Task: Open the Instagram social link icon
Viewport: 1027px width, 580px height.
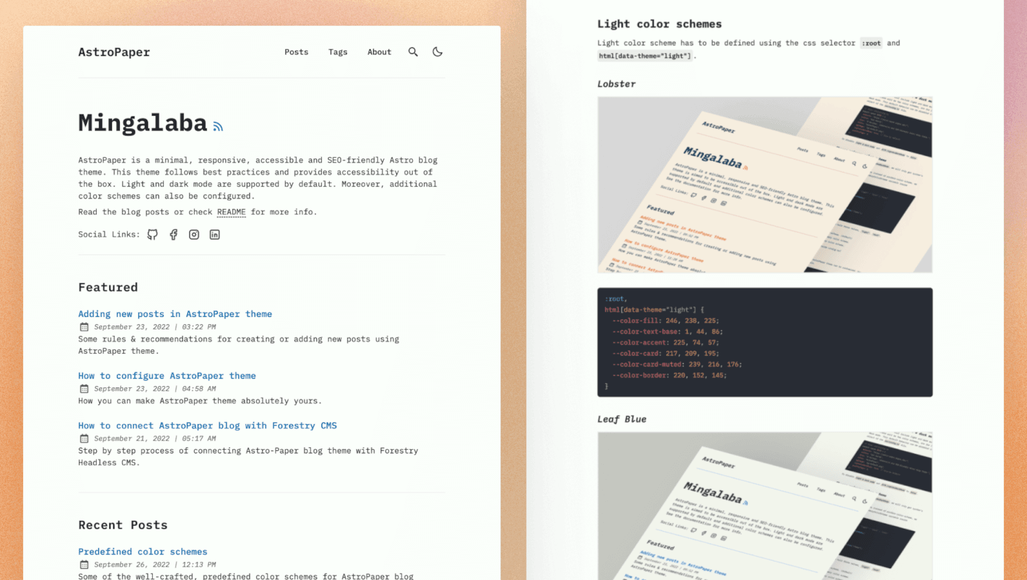Action: coord(194,235)
